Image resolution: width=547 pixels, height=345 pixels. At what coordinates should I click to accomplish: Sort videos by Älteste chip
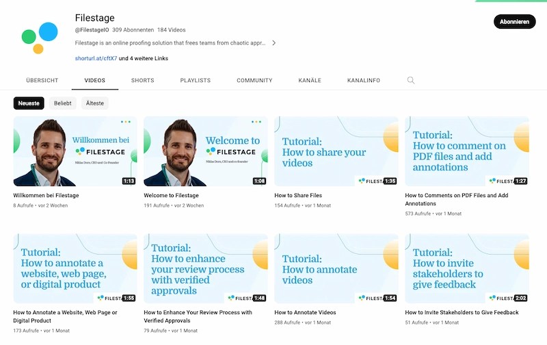coord(95,103)
